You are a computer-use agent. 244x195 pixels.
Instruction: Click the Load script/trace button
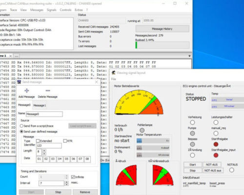[82, 126]
